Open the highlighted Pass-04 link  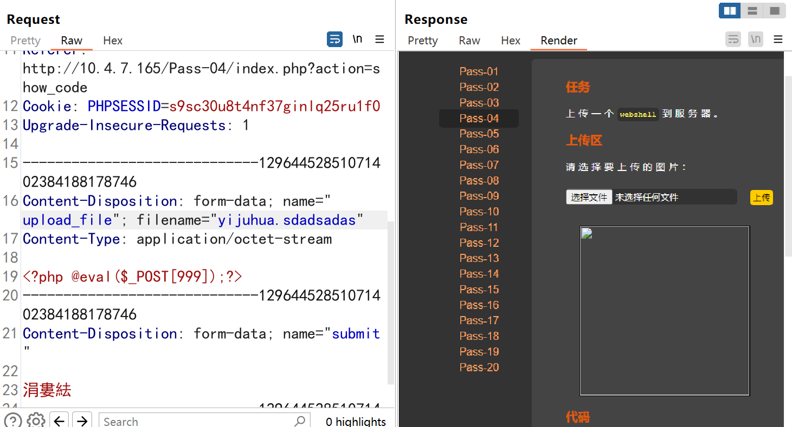[479, 119]
